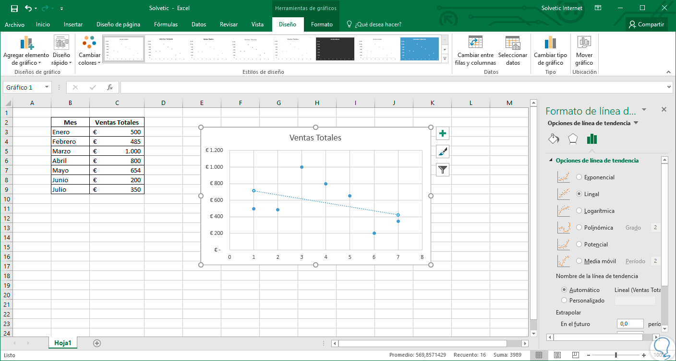Screen dimensions: 676x361
Task: Select the Hoja1 sheet tab
Action: point(63,343)
